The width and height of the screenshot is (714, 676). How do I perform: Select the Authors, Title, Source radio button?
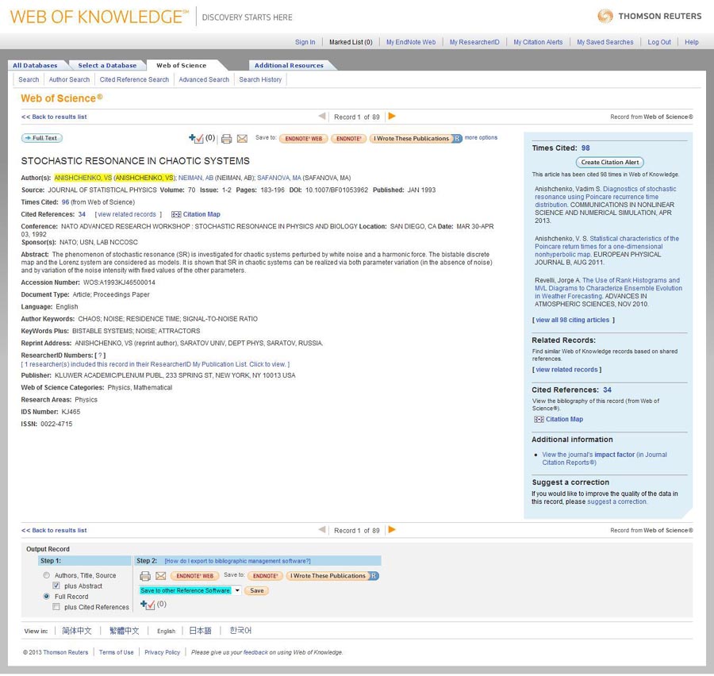pyautogui.click(x=47, y=575)
